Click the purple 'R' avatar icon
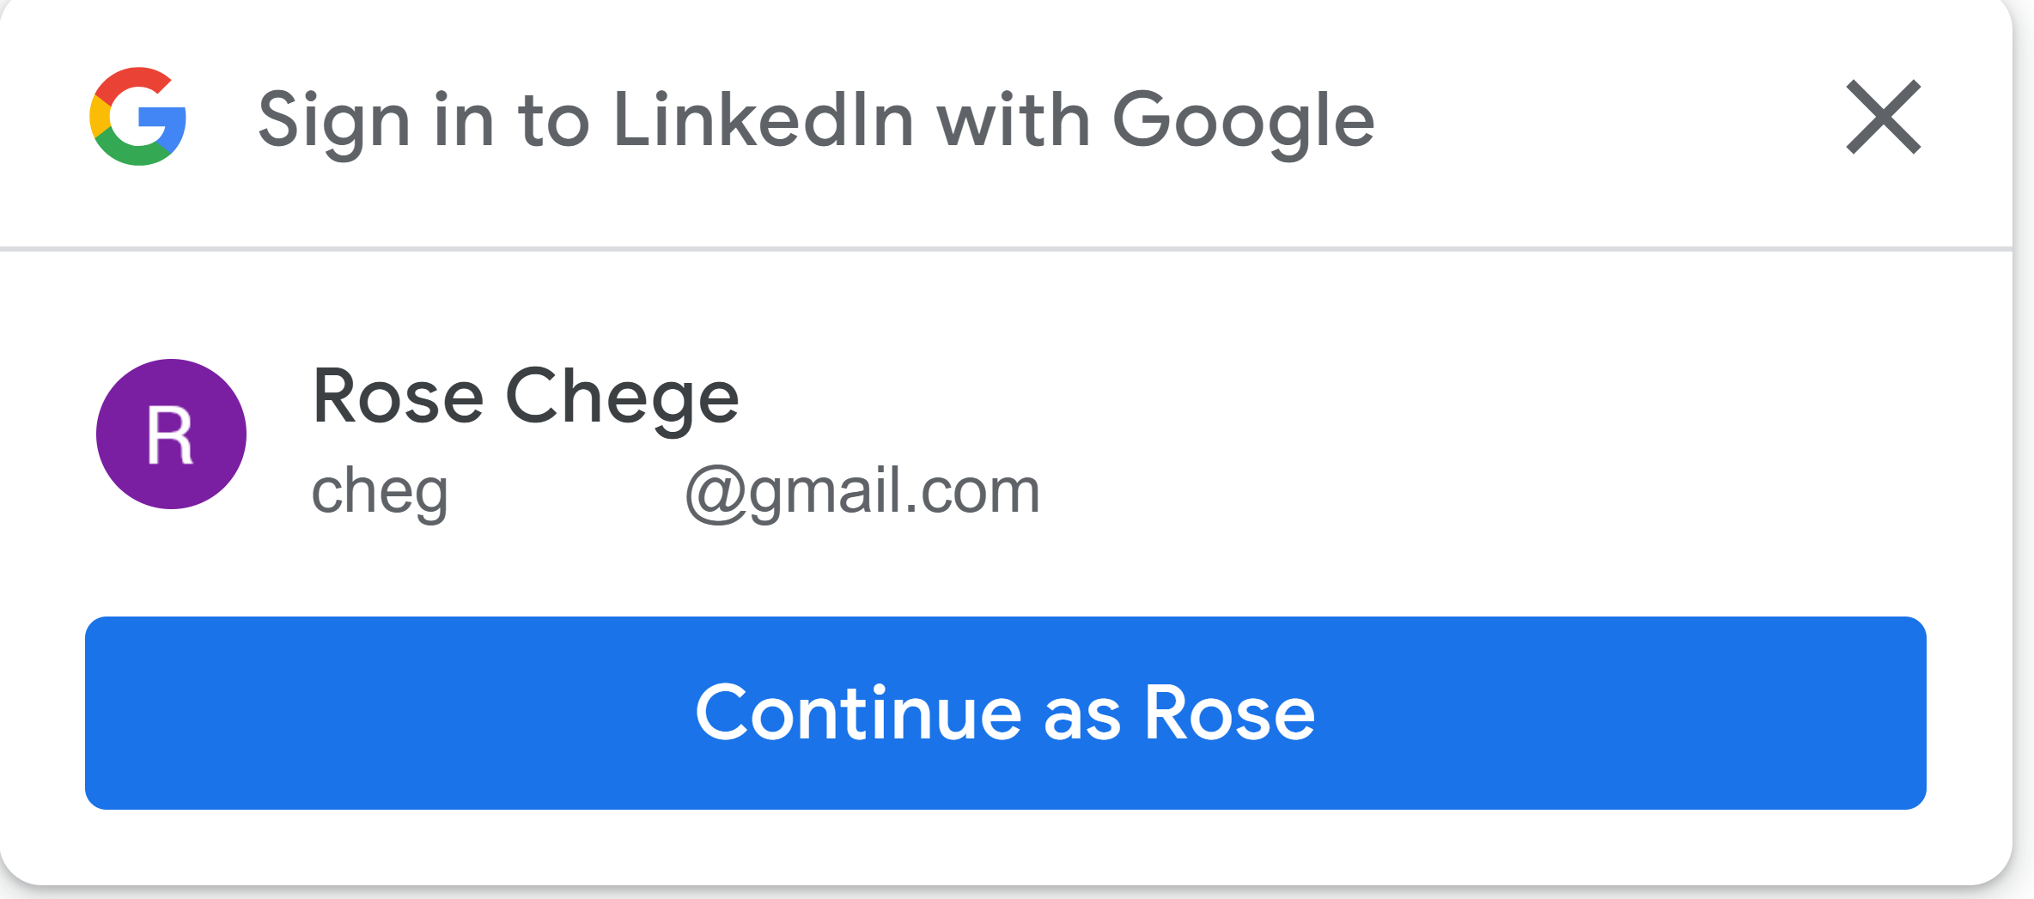This screenshot has height=899, width=2034. [x=171, y=434]
